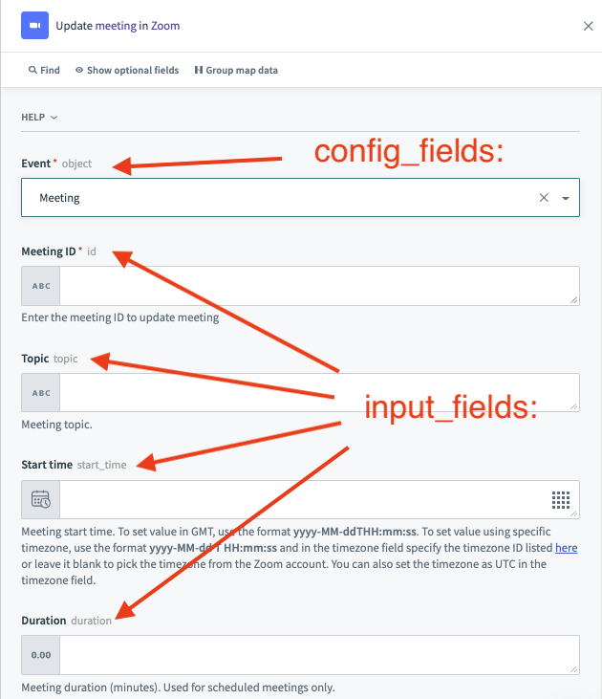This screenshot has width=602, height=699.
Task: Click the Duration input field
Action: [318, 655]
